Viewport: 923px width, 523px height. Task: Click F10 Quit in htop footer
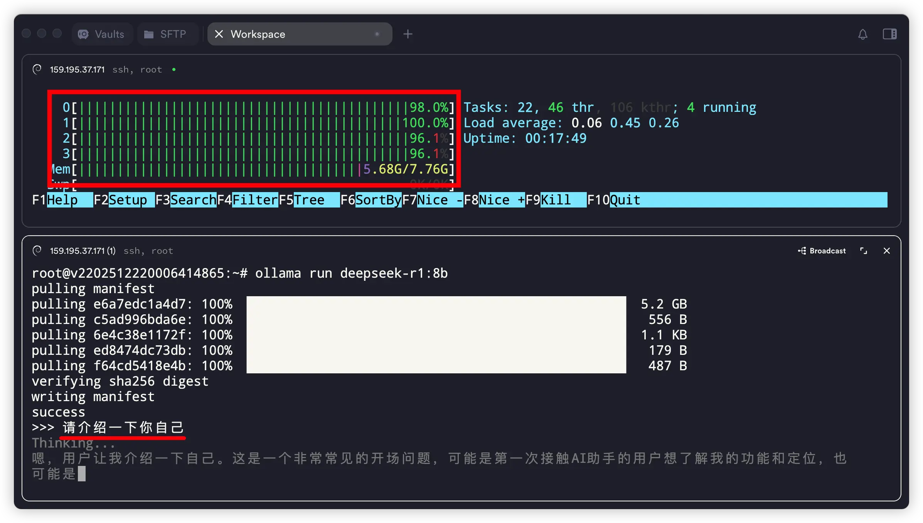(x=625, y=200)
